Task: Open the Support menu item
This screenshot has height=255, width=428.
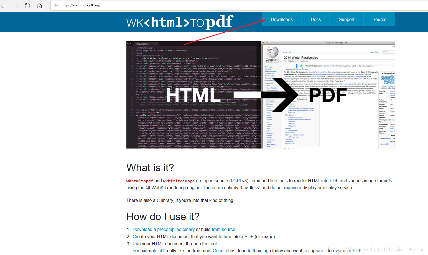Action: (x=347, y=19)
